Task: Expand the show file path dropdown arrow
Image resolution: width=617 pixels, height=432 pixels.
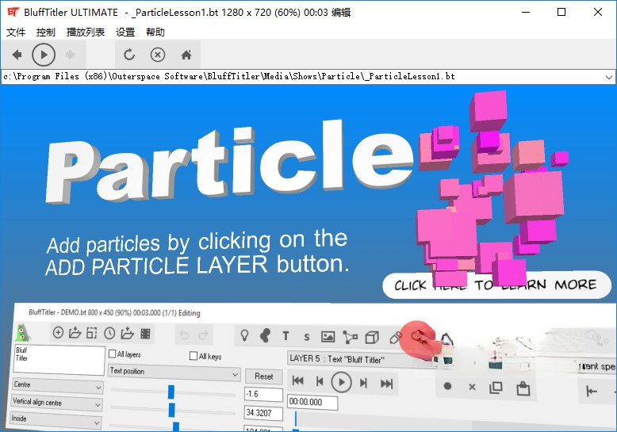Action: tap(609, 77)
